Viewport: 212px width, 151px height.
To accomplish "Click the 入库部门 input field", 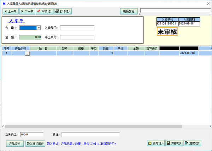I will pyautogui.click(x=77, y=28).
